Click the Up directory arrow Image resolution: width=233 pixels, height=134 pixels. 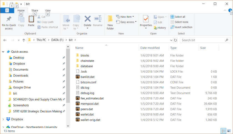[x=24, y=40]
